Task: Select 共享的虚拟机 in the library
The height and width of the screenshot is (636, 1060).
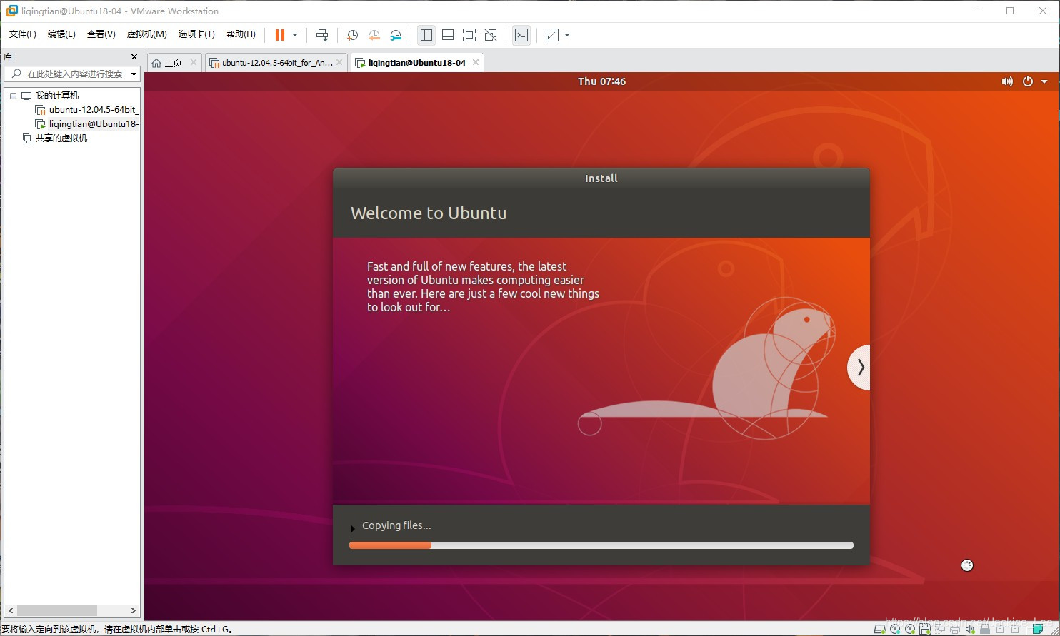Action: click(x=61, y=138)
